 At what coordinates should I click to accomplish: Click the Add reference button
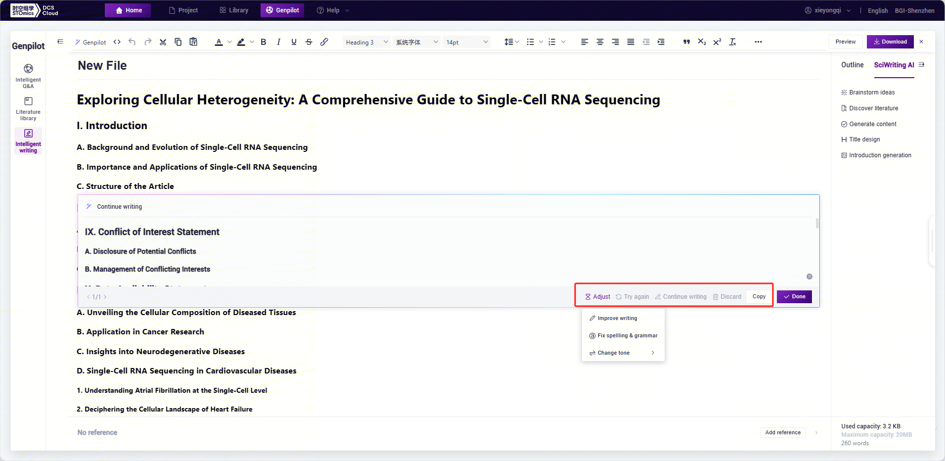(782, 432)
